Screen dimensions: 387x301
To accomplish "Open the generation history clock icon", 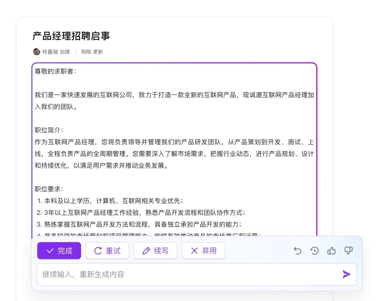I will click(315, 251).
